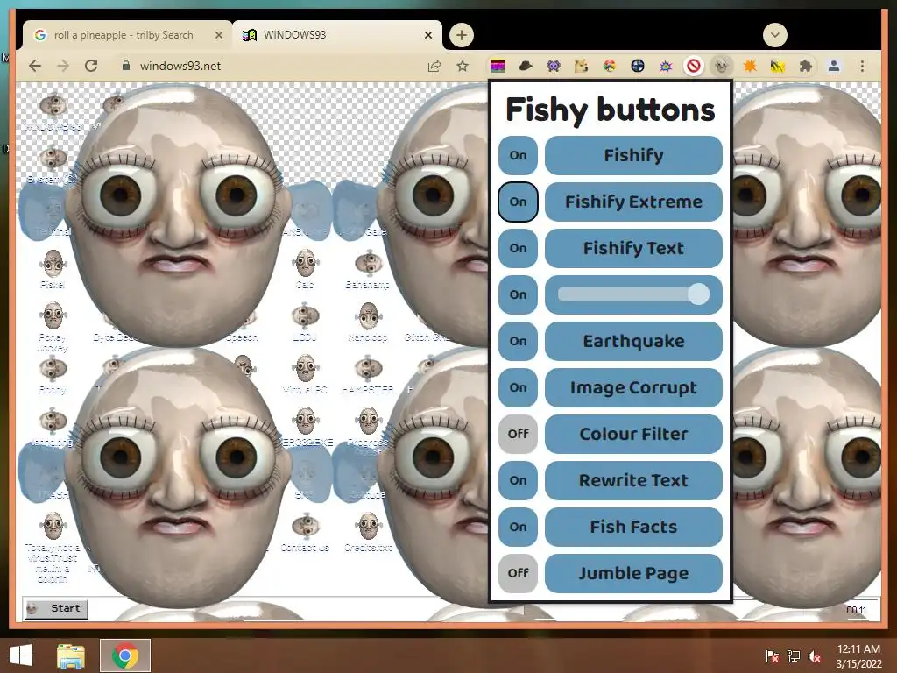Trigger the Earthquake button
This screenshot has height=673, width=897.
(x=633, y=341)
